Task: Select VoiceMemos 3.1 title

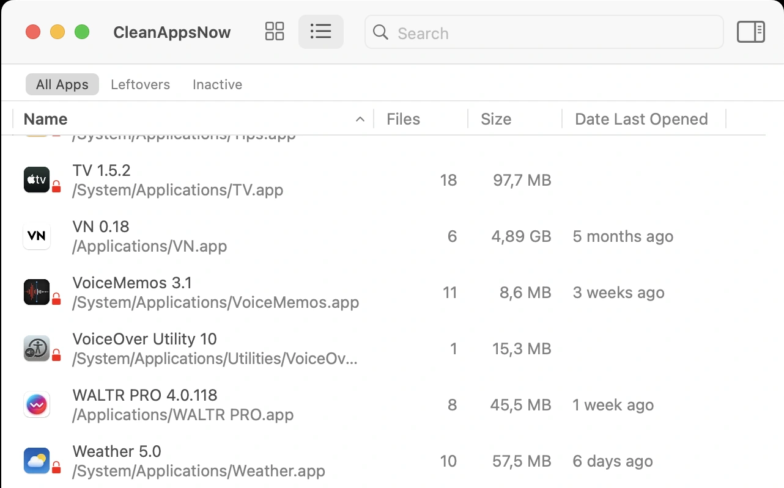Action: pos(132,283)
